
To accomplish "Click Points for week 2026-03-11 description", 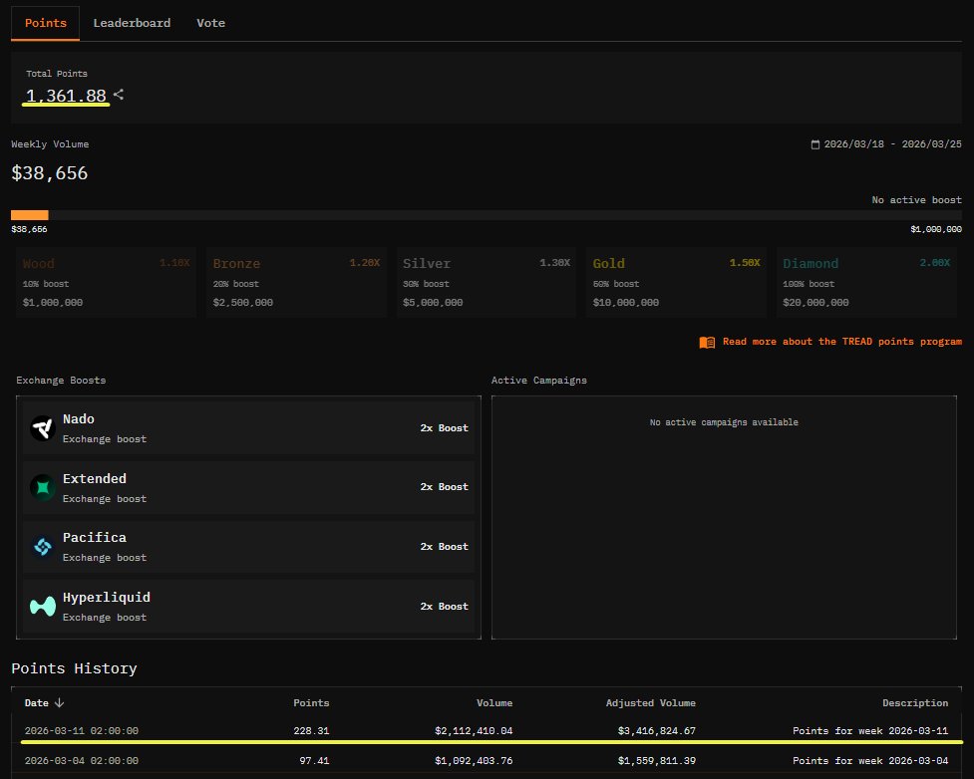I will tap(870, 730).
